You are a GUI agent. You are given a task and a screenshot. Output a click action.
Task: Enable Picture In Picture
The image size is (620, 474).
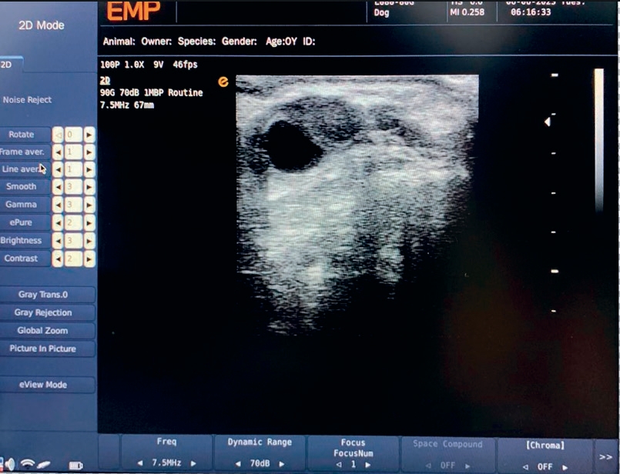click(x=47, y=349)
